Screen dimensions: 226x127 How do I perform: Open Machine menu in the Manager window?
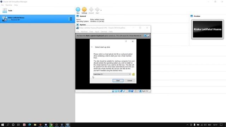(x=9, y=5)
